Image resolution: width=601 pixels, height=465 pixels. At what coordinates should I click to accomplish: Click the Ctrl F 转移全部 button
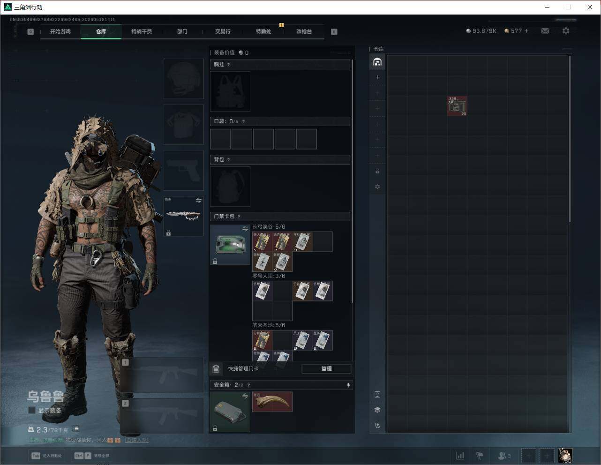click(x=91, y=456)
